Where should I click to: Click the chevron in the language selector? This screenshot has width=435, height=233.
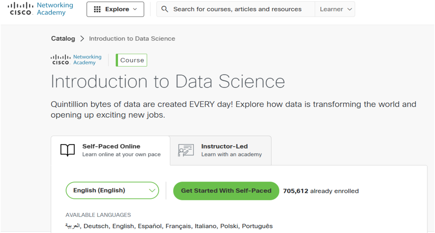pos(153,190)
